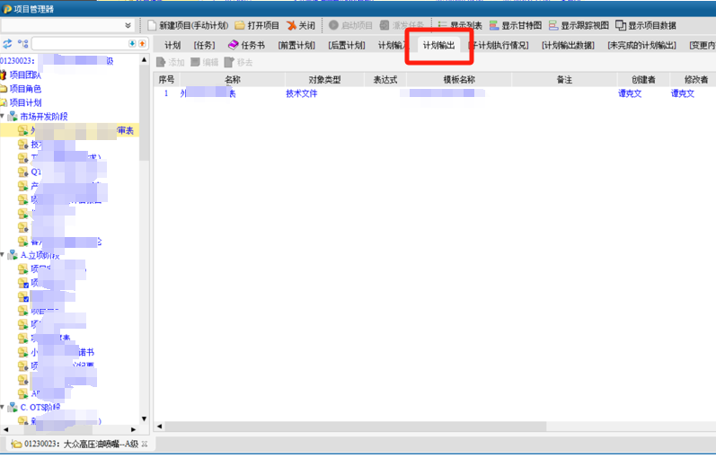Click the blue down arrow in search box

(132, 43)
